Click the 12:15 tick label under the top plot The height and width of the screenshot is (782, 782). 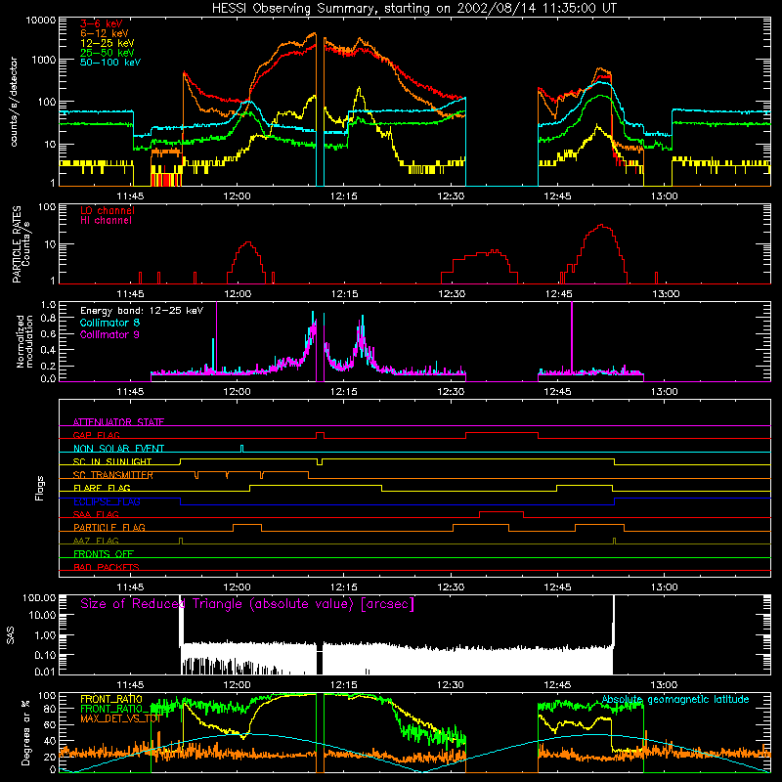pos(344,196)
